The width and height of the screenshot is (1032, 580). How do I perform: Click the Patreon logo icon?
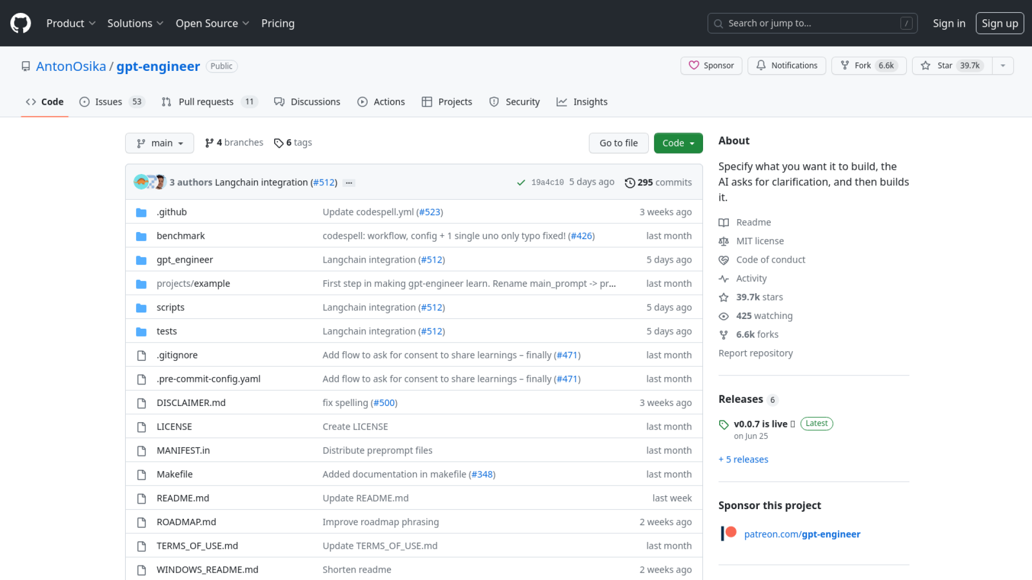[728, 533]
